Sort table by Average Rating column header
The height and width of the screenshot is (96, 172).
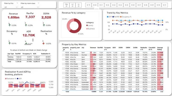click(160, 49)
